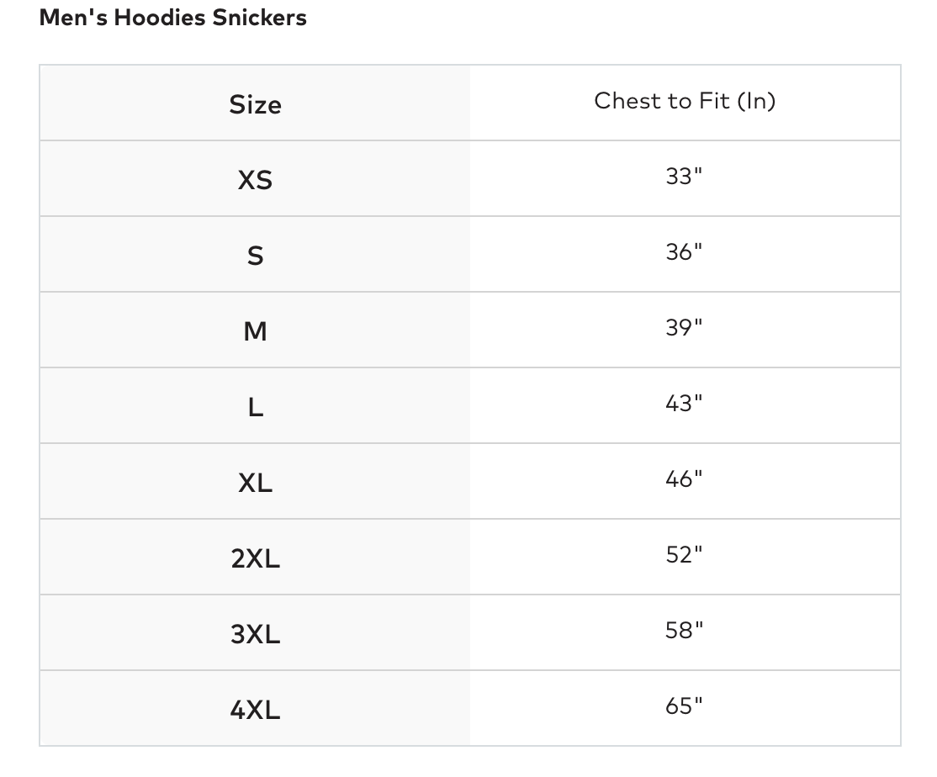Select the M size cell
The height and width of the screenshot is (777, 937).
click(x=255, y=331)
